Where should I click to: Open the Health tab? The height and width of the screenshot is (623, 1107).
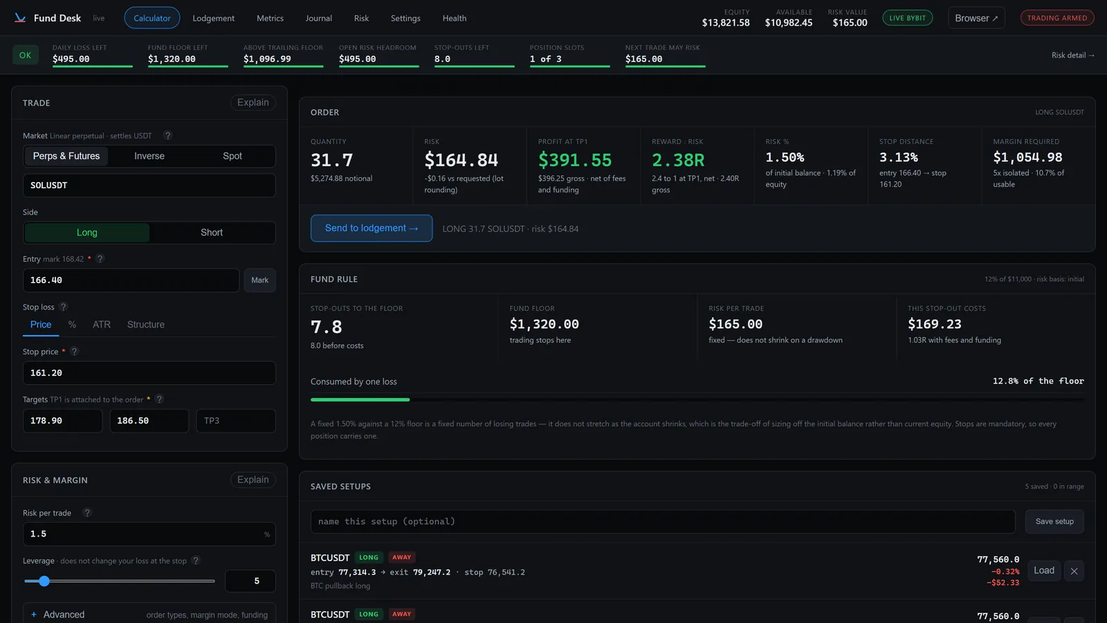click(x=455, y=18)
